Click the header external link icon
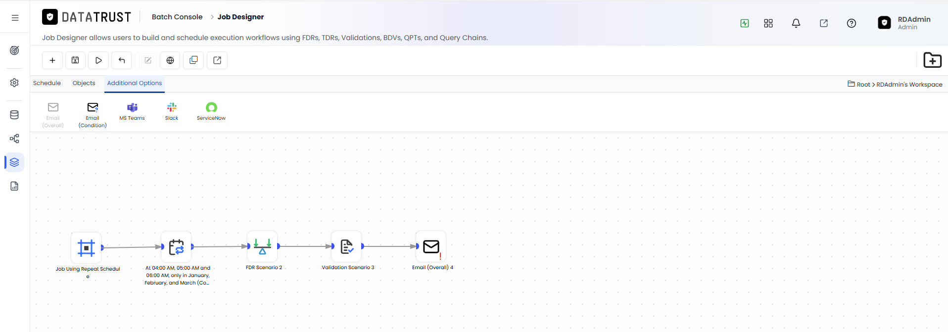Image resolution: width=948 pixels, height=332 pixels. 824,23
